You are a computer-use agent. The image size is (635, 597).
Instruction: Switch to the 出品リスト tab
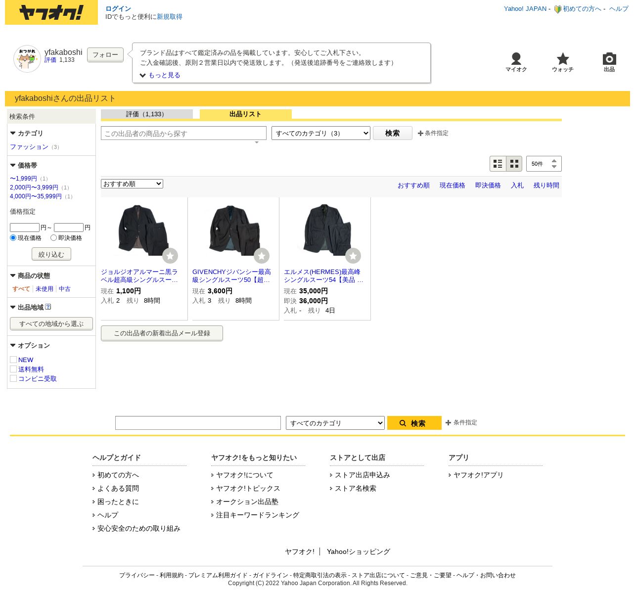coord(246,114)
